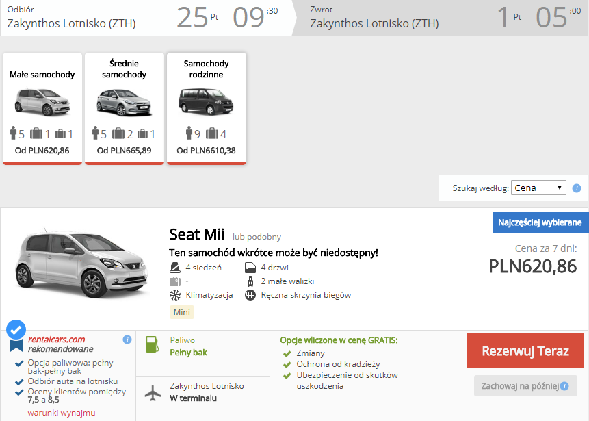
Task: Click the door icon next to 4 drzwi
Action: [250, 268]
